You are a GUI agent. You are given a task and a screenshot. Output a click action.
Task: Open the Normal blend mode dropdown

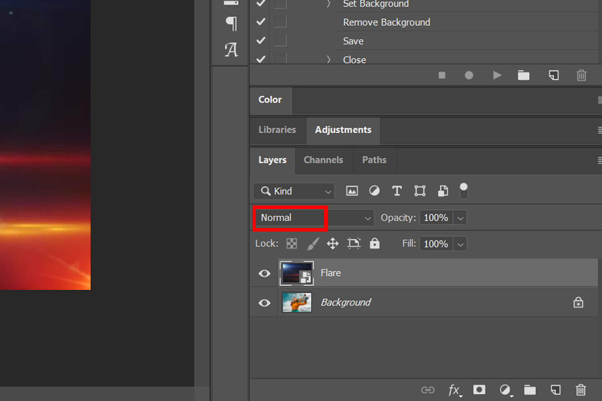[314, 218]
